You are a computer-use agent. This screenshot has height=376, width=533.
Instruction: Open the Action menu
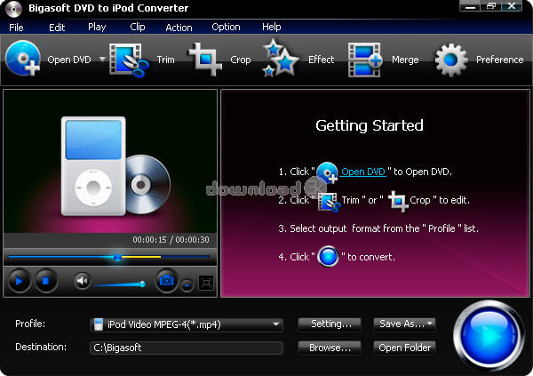pyautogui.click(x=179, y=28)
